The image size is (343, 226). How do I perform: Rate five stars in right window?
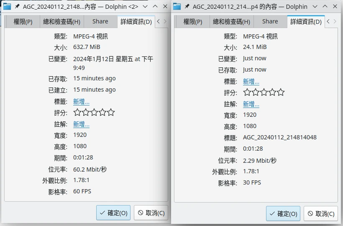pyautogui.click(x=281, y=92)
